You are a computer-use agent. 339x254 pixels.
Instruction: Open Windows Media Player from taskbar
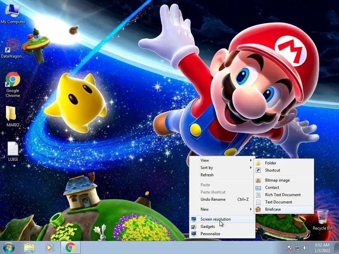(x=49, y=247)
